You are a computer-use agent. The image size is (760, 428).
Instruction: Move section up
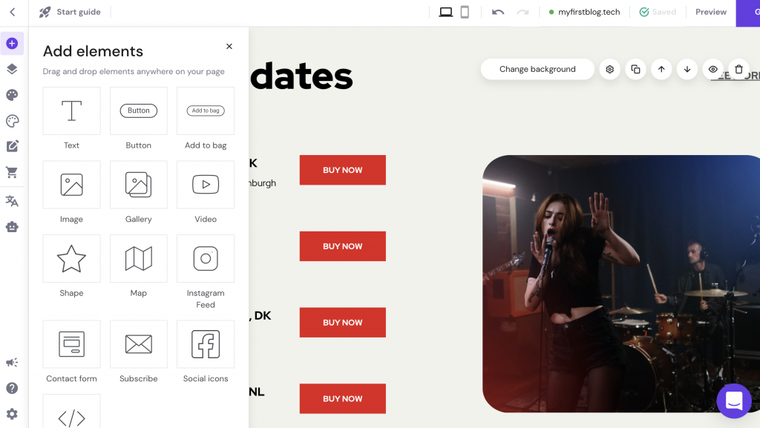point(661,69)
